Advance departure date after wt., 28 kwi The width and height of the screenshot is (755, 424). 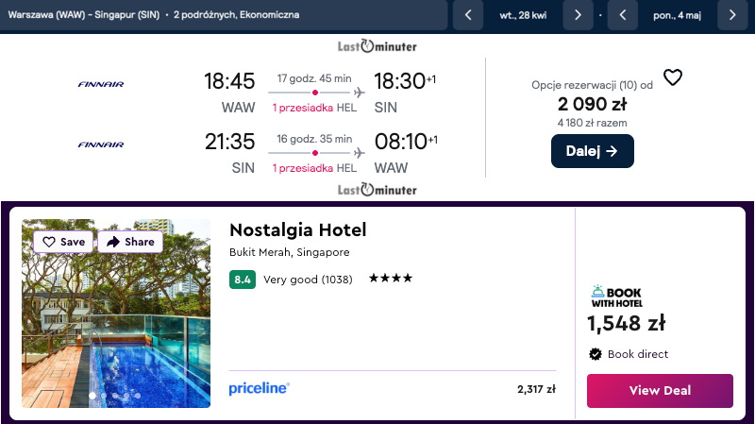[578, 15]
